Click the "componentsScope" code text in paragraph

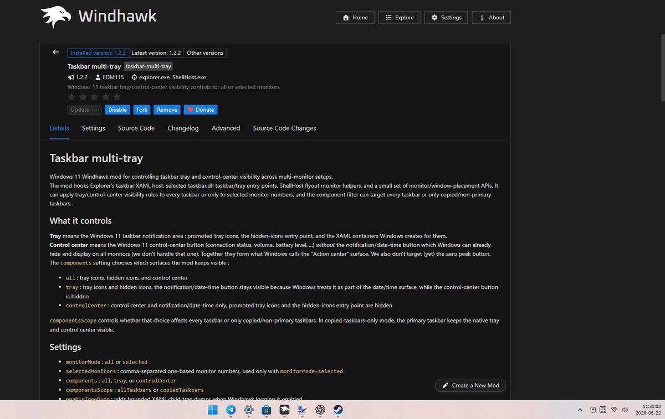(x=73, y=320)
